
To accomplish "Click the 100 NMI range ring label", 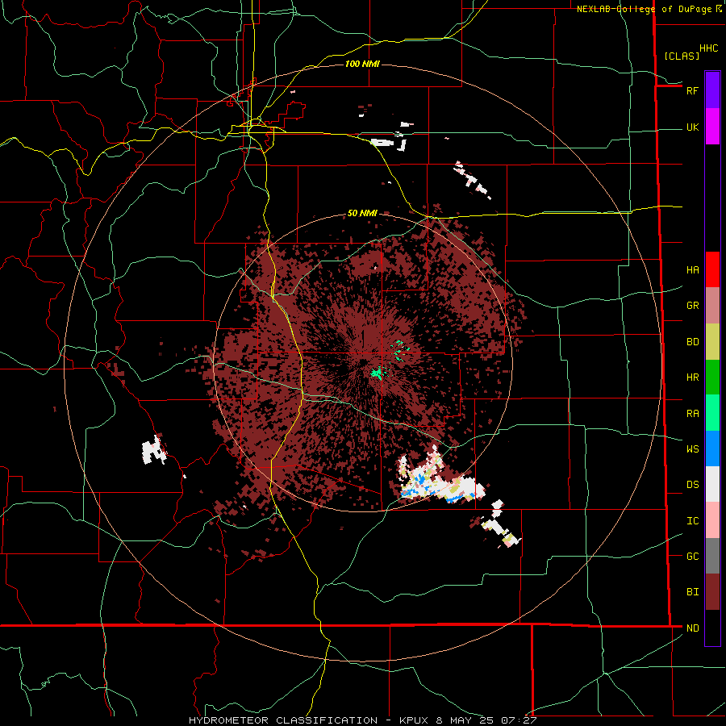I will [x=362, y=64].
